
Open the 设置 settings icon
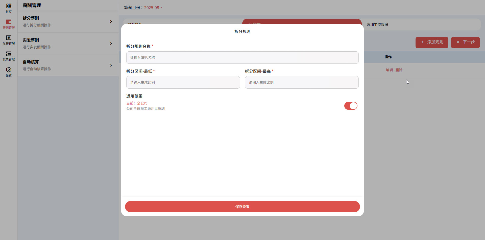tap(9, 72)
